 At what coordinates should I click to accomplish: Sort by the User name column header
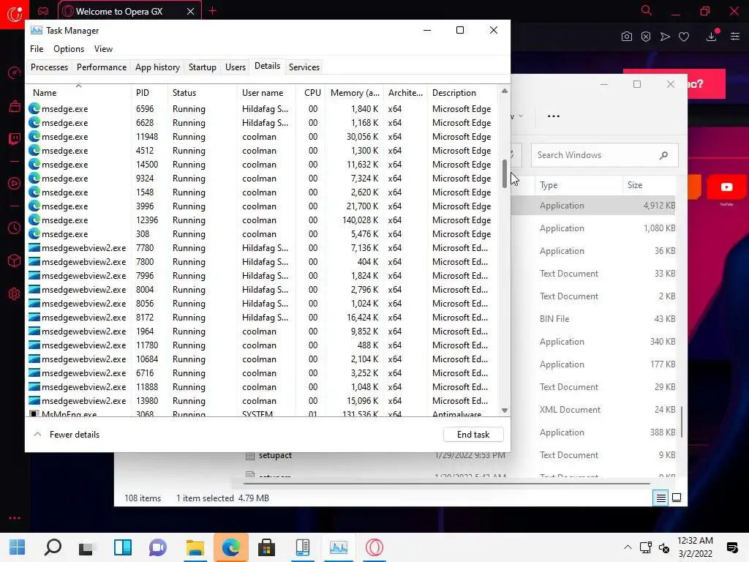click(266, 92)
